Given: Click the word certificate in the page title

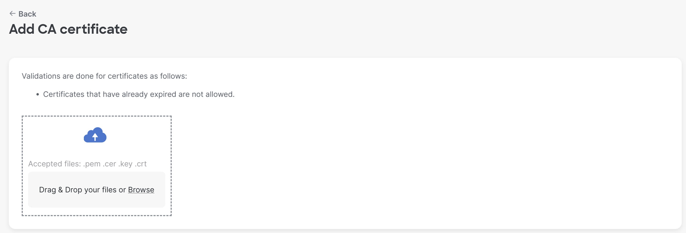Looking at the screenshot, I should [93, 29].
